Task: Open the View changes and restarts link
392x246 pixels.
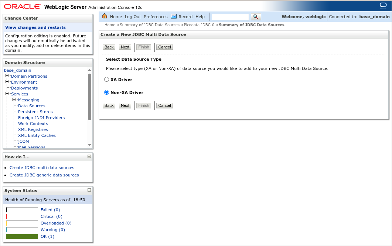Action: tap(35, 27)
